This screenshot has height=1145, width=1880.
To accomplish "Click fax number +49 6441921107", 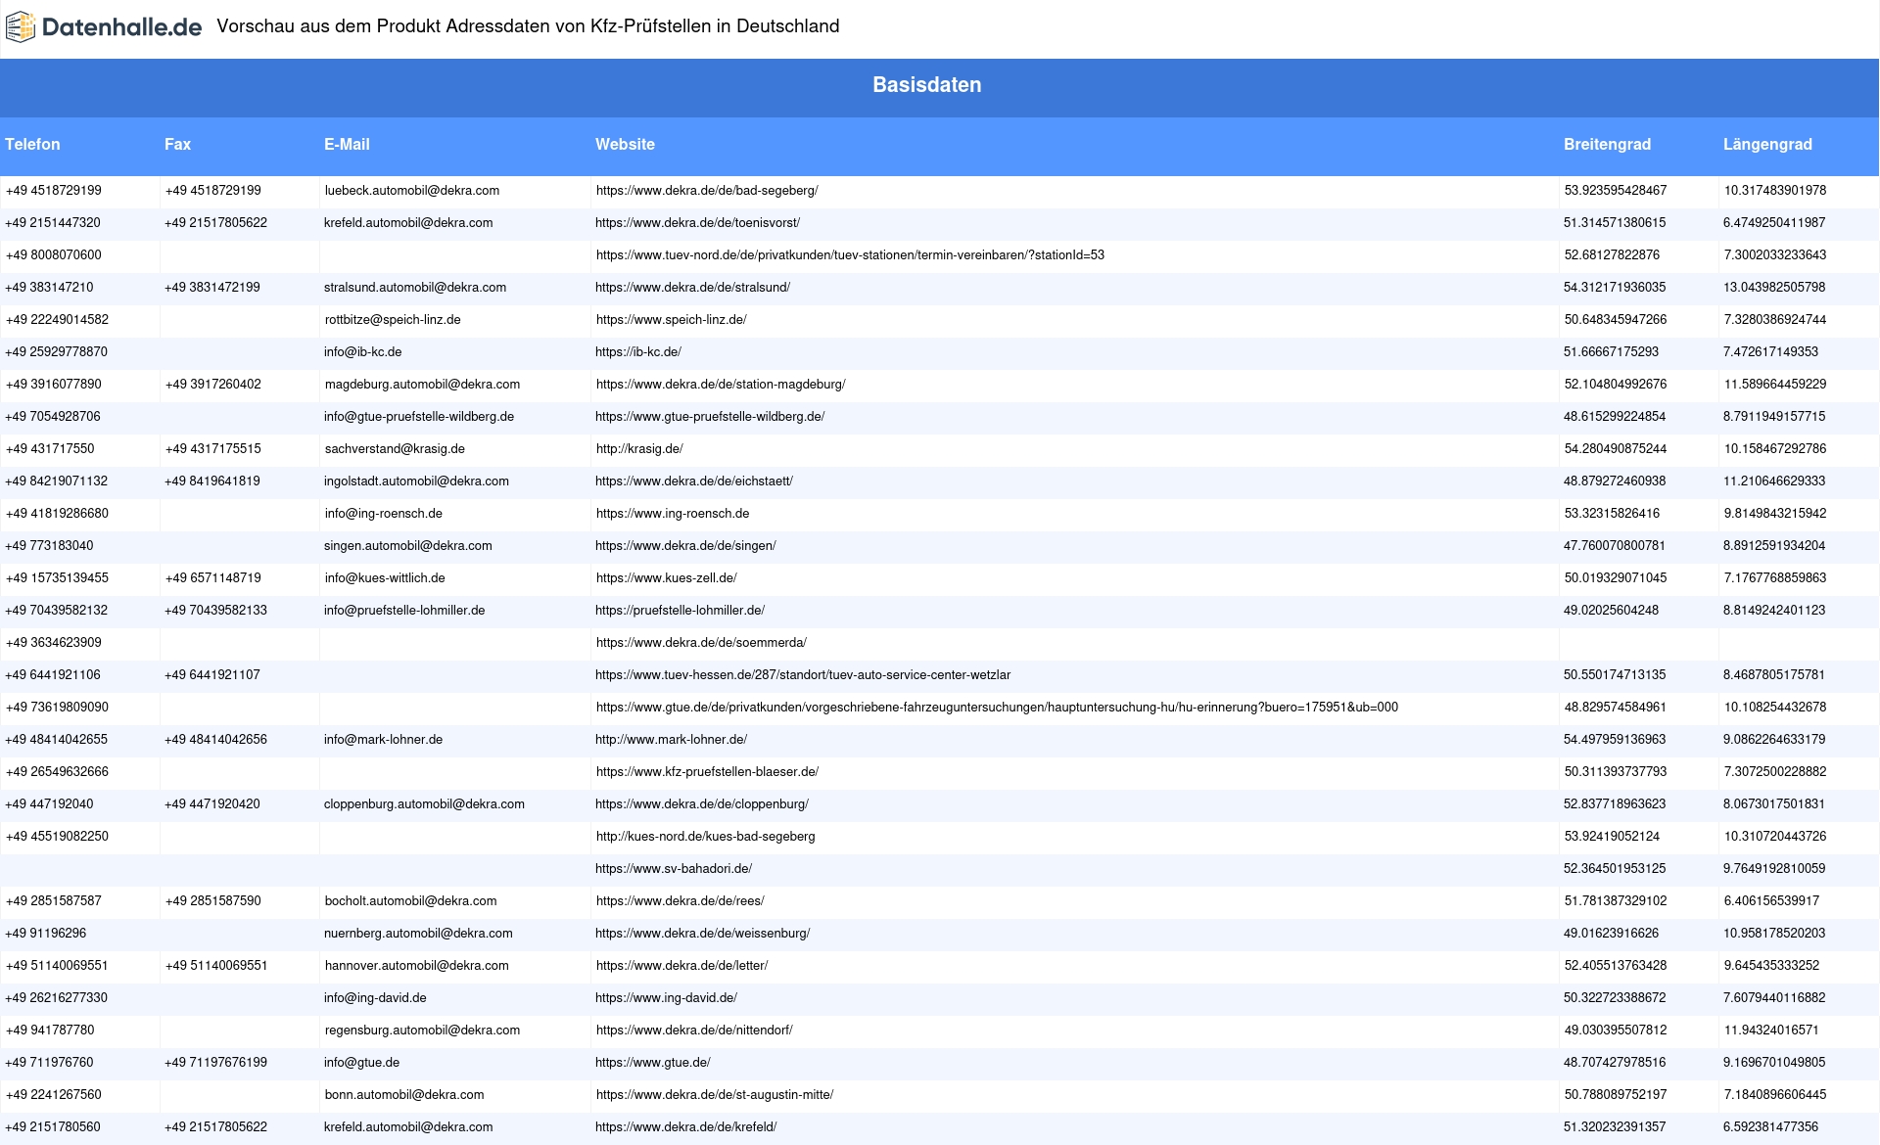I will 212,675.
